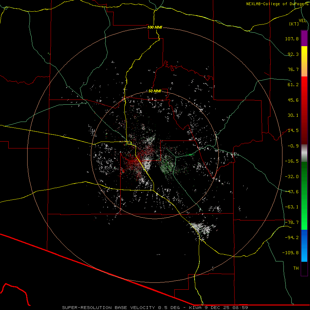
Task: Click the TH threshold label
Action: pyautogui.click(x=296, y=268)
